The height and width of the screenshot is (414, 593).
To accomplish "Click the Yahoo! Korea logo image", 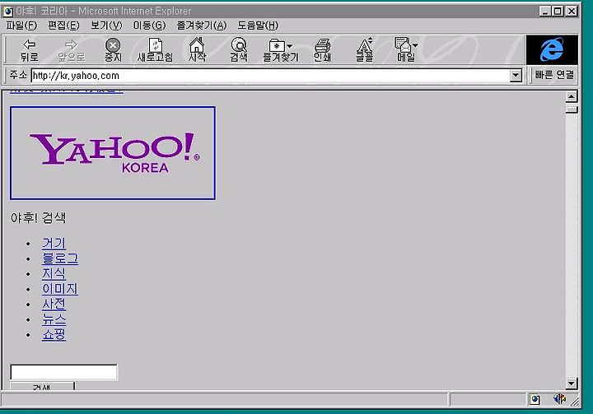I will (x=113, y=153).
